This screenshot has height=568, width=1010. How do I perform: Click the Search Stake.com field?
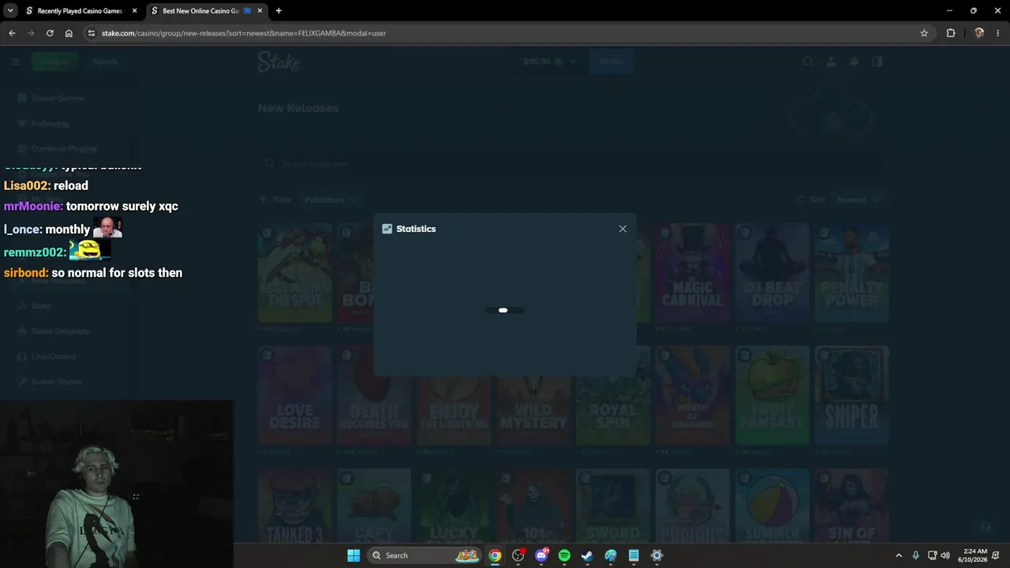[573, 164]
